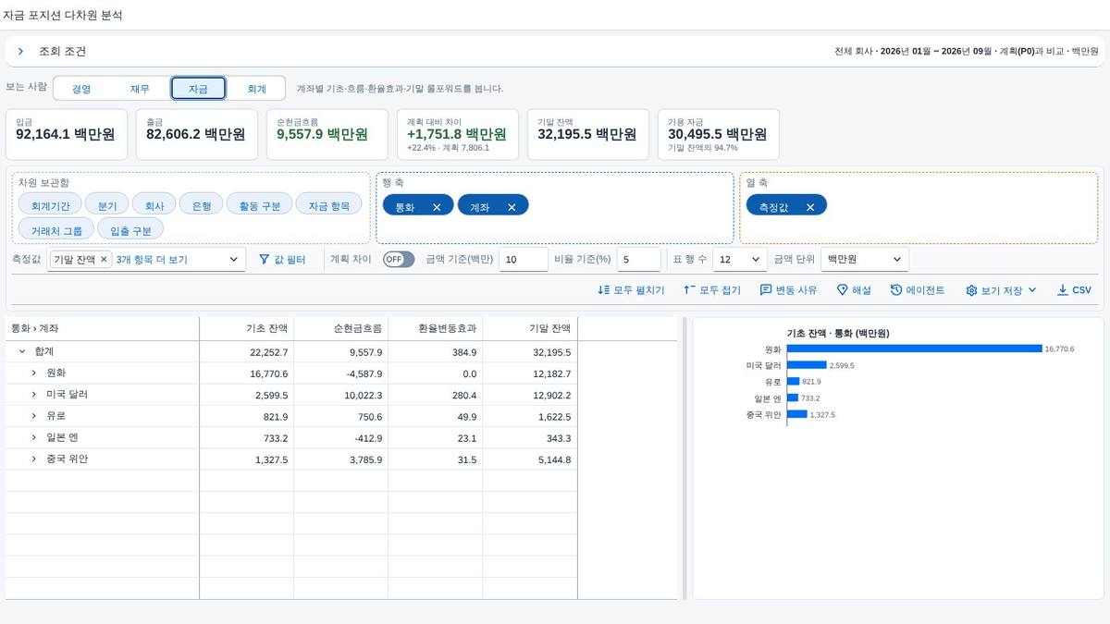This screenshot has height=624, width=1110.
Task: Open the 입금 KPI card
Action: click(68, 134)
